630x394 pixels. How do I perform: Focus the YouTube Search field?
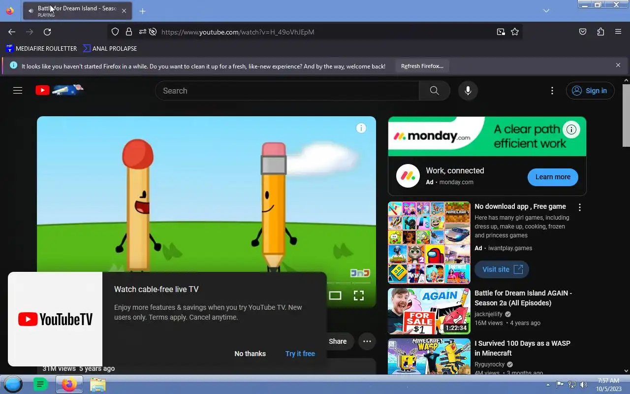pos(287,91)
